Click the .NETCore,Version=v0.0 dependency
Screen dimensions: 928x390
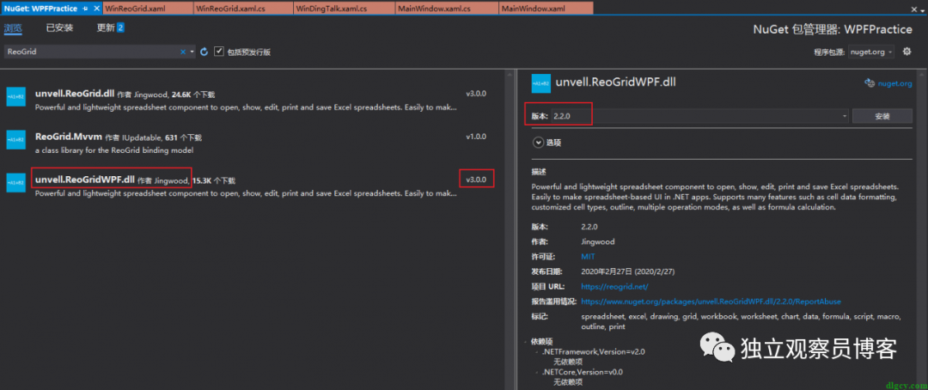pyautogui.click(x=582, y=372)
